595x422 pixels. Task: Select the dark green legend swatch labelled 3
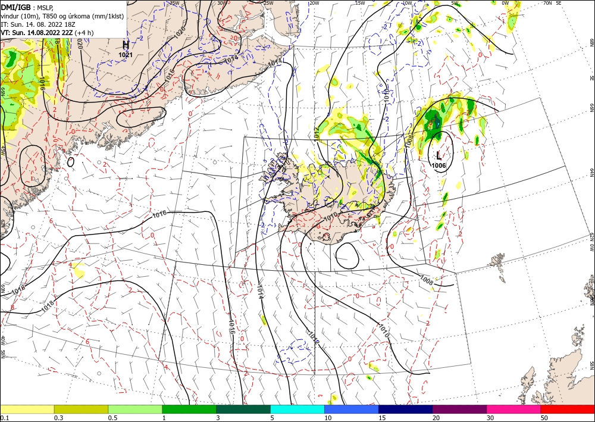tap(243, 409)
